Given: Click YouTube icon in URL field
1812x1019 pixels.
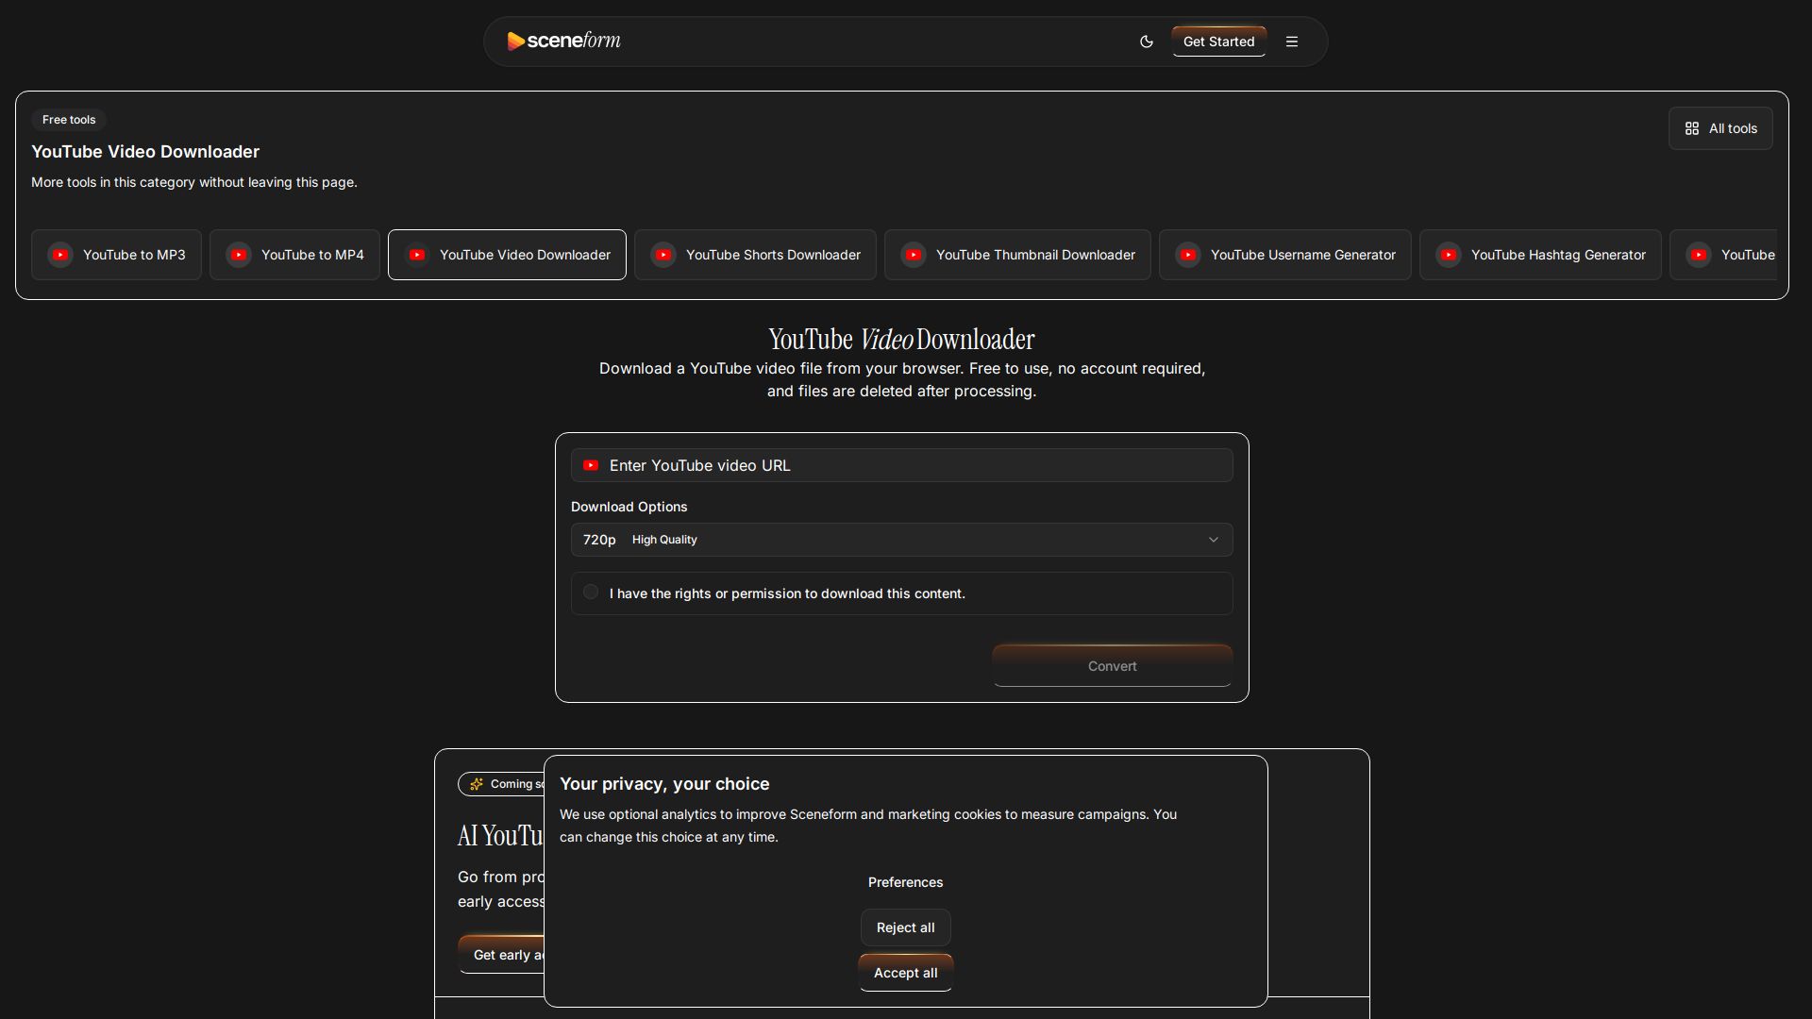Looking at the screenshot, I should (x=591, y=465).
